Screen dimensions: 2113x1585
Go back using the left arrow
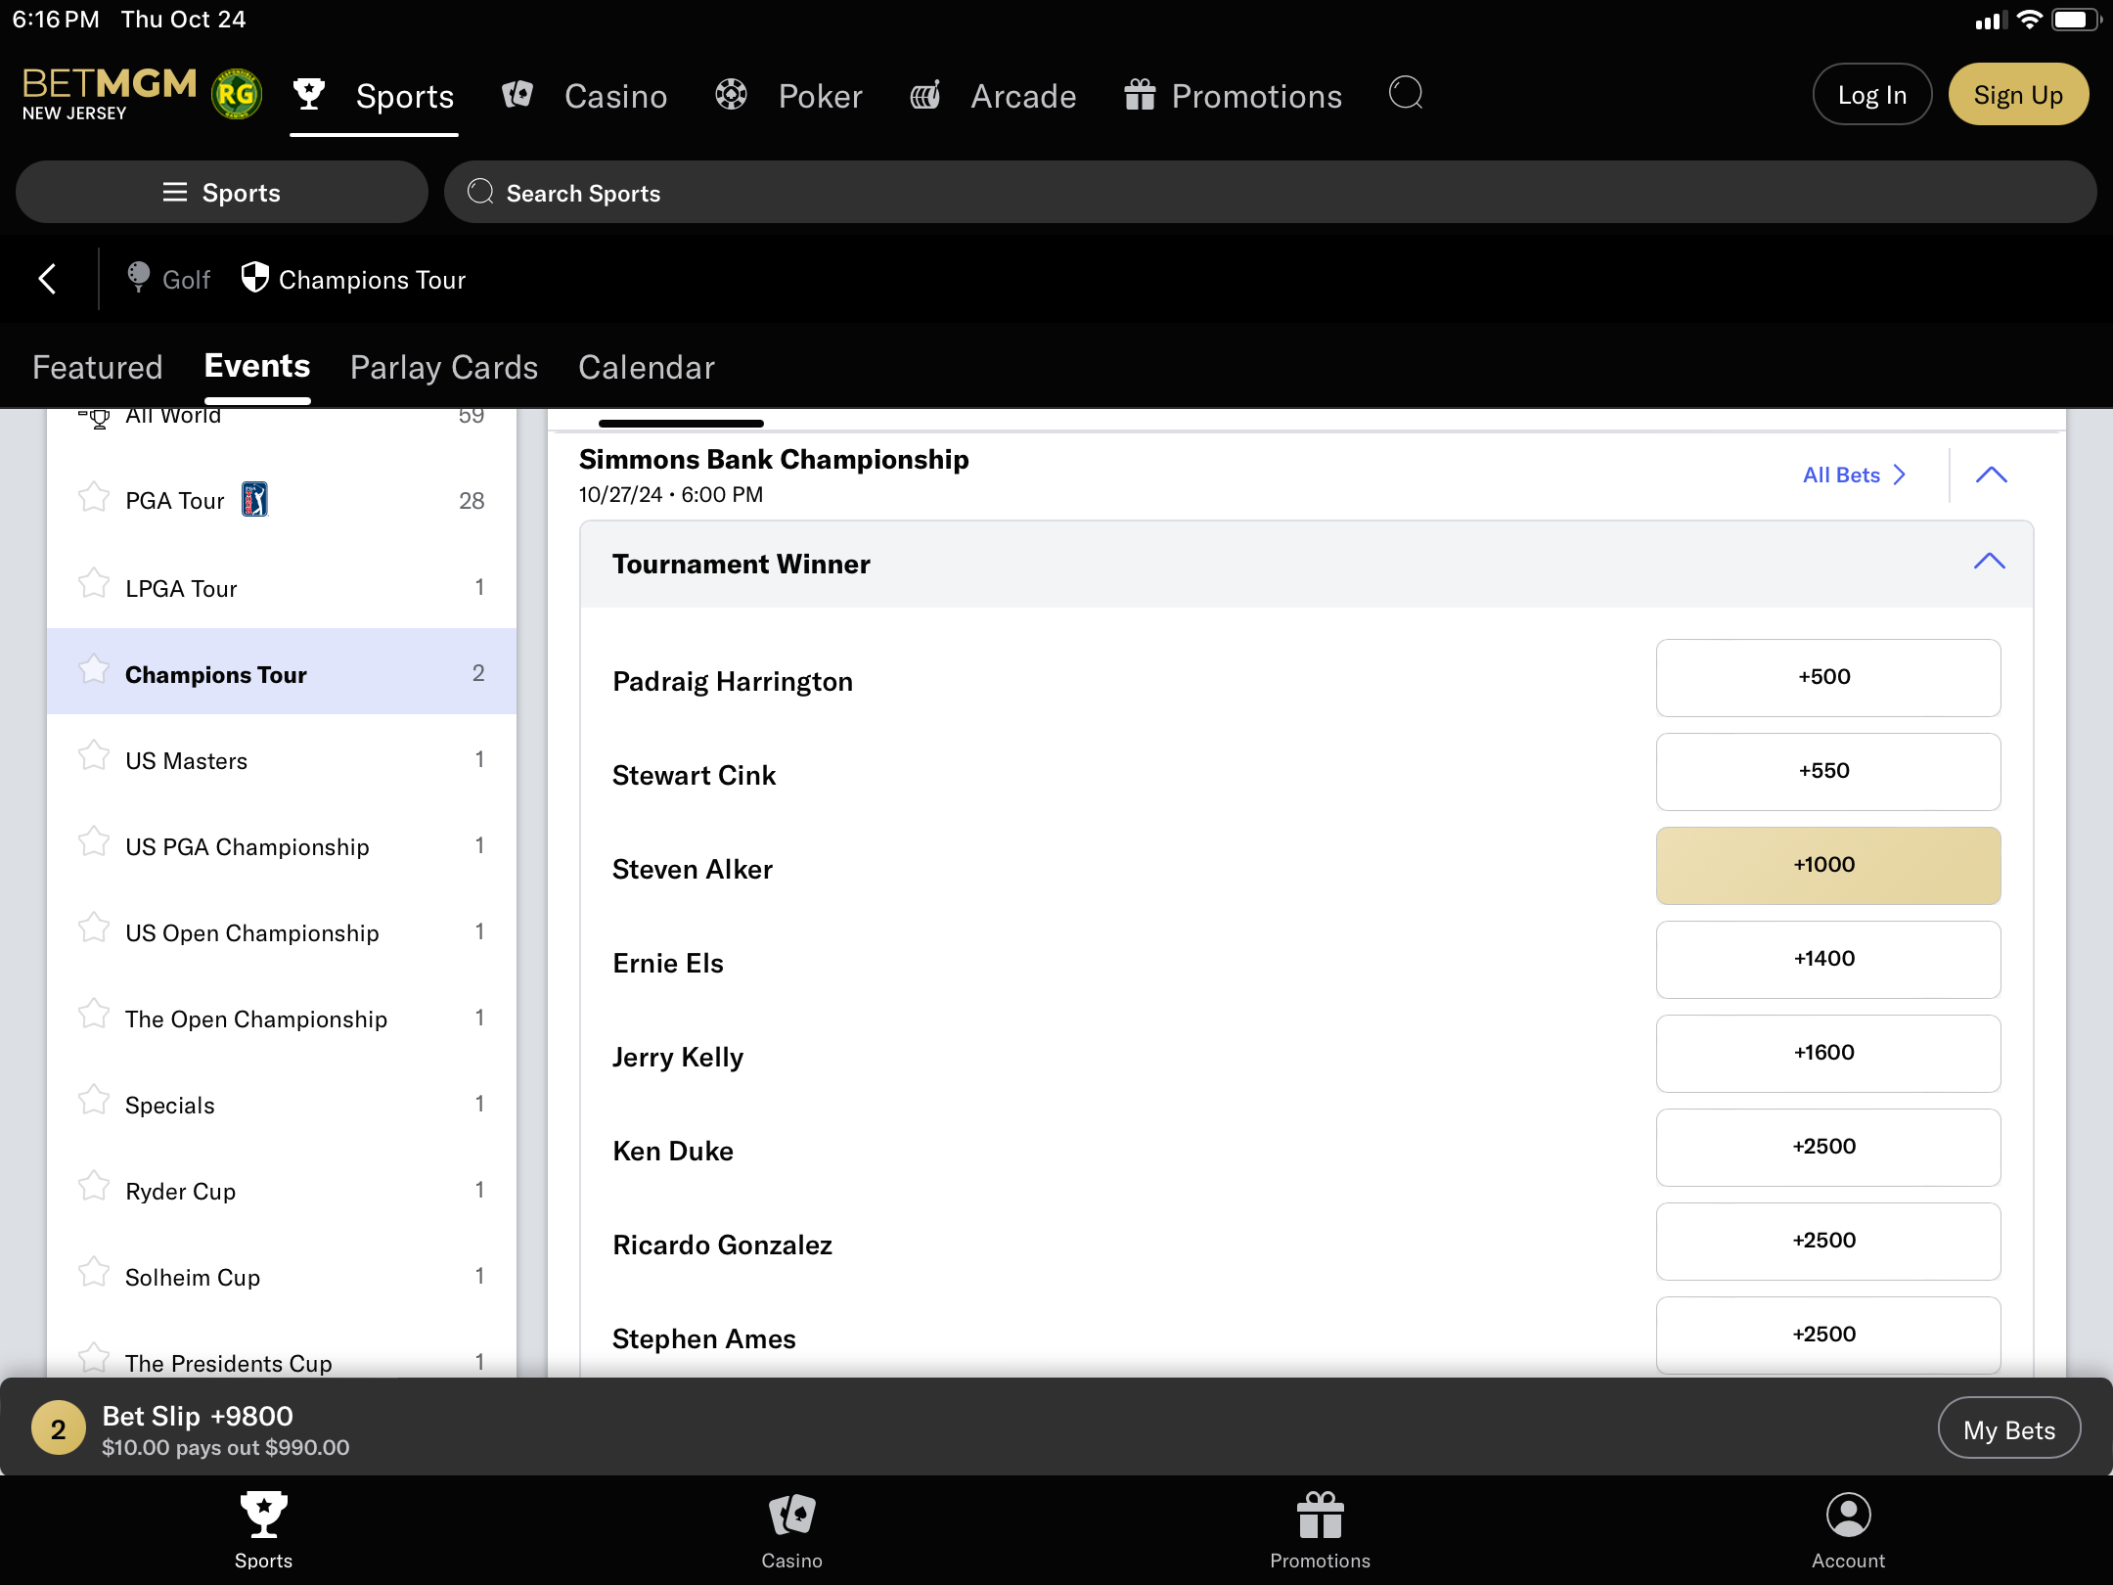[x=47, y=279]
